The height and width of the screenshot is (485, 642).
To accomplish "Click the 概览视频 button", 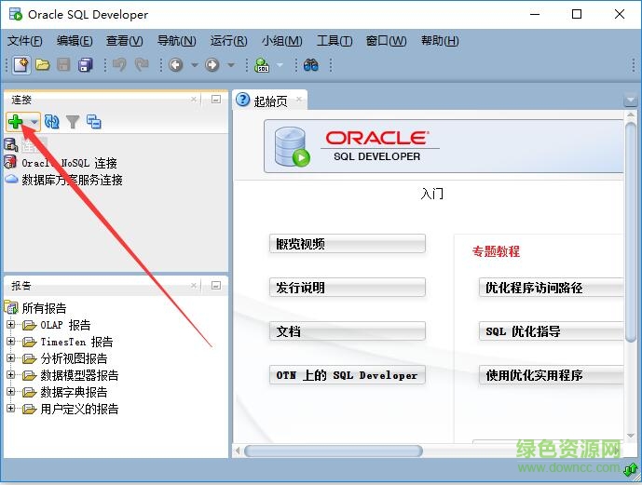I will pos(348,244).
